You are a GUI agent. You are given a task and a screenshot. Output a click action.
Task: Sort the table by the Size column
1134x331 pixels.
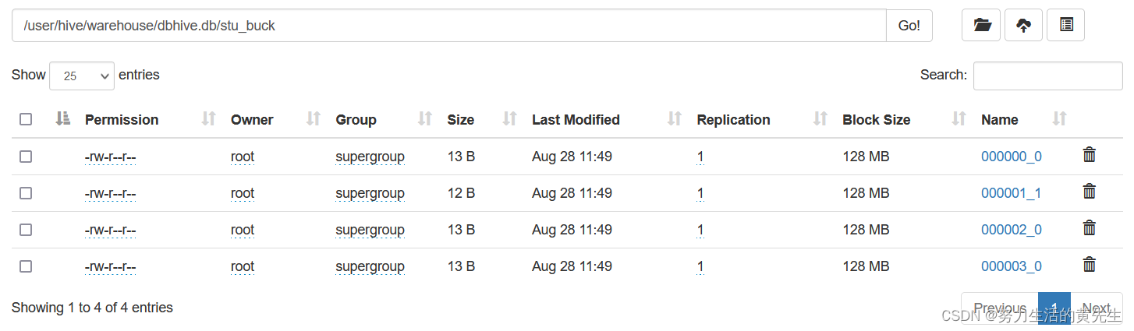tap(460, 119)
